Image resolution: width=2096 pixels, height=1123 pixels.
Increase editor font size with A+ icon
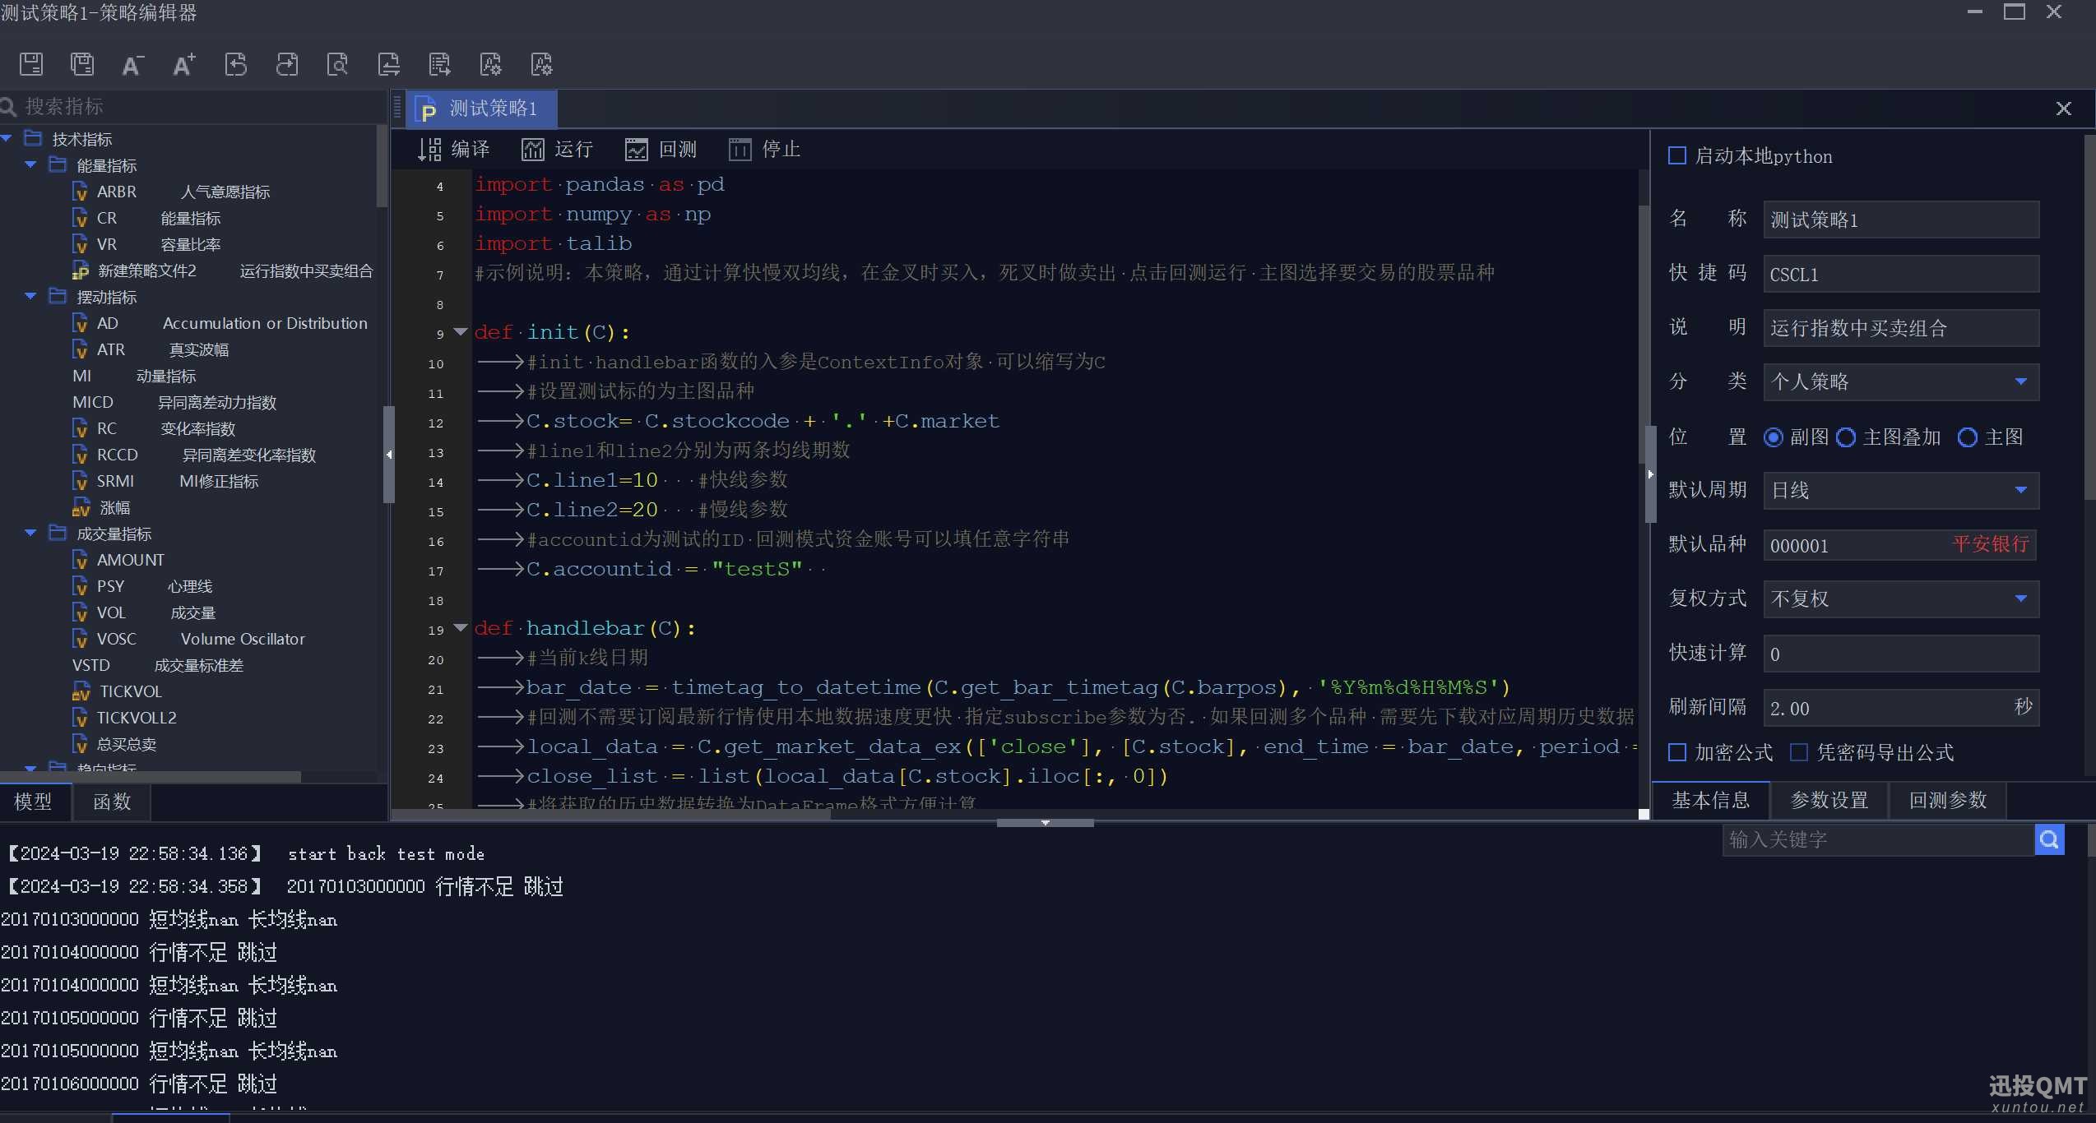(184, 64)
